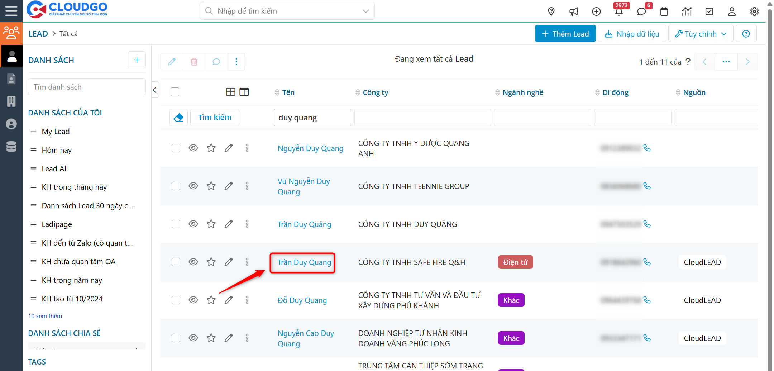Open the Trần Duy Quang lead link
The width and height of the screenshot is (774, 371).
304,262
